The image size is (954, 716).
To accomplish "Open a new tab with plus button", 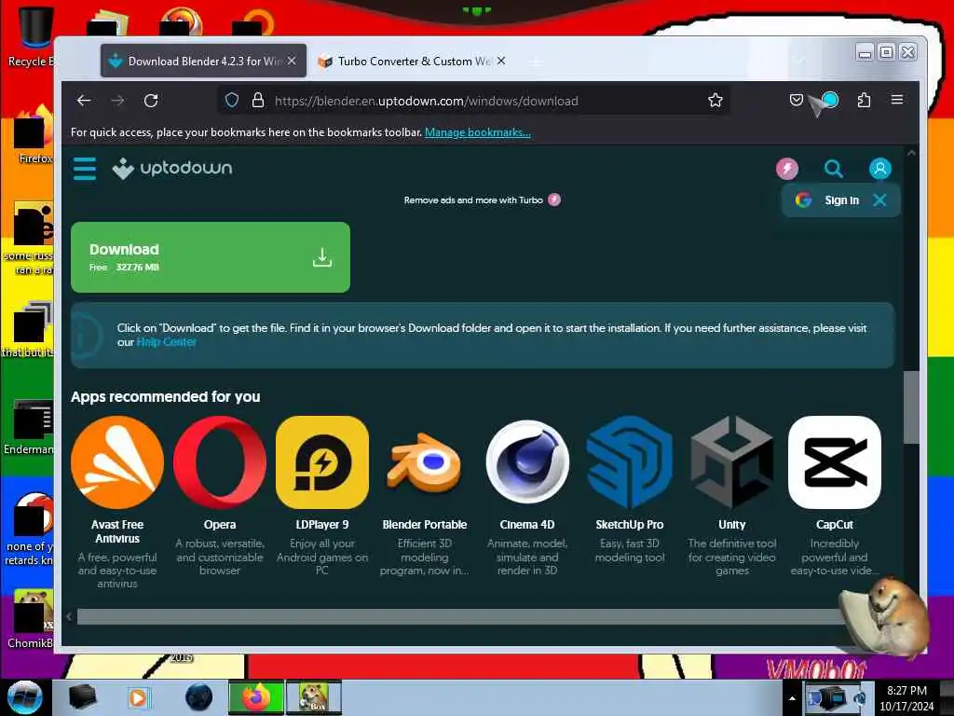I will click(x=536, y=62).
